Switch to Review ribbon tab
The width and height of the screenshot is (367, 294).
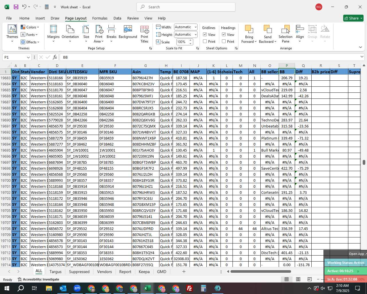point(133,18)
